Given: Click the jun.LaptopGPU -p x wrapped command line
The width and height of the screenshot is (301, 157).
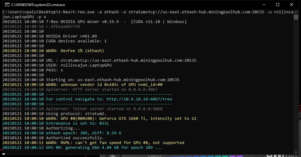Looking at the screenshot, I should [x=24, y=17].
